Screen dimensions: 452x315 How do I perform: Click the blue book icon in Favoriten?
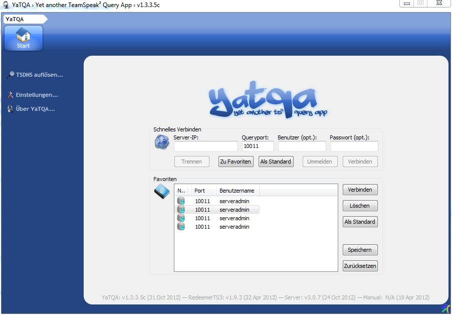[x=162, y=192]
